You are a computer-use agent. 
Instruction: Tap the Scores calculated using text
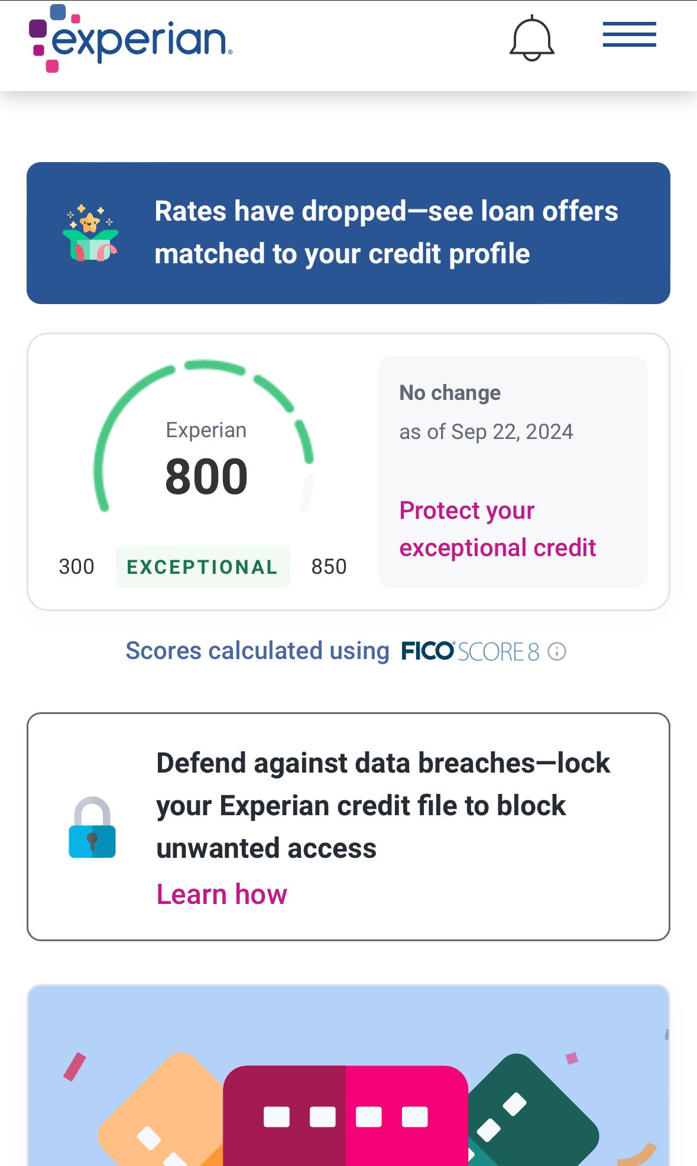pyautogui.click(x=257, y=651)
